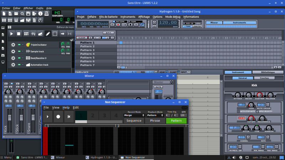This screenshot has height=160, width=285.
Task: Open the Outils menu in LMMS
Action: pyautogui.click(x=40, y=8)
